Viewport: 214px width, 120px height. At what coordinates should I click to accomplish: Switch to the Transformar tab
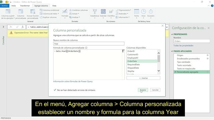[25, 6]
